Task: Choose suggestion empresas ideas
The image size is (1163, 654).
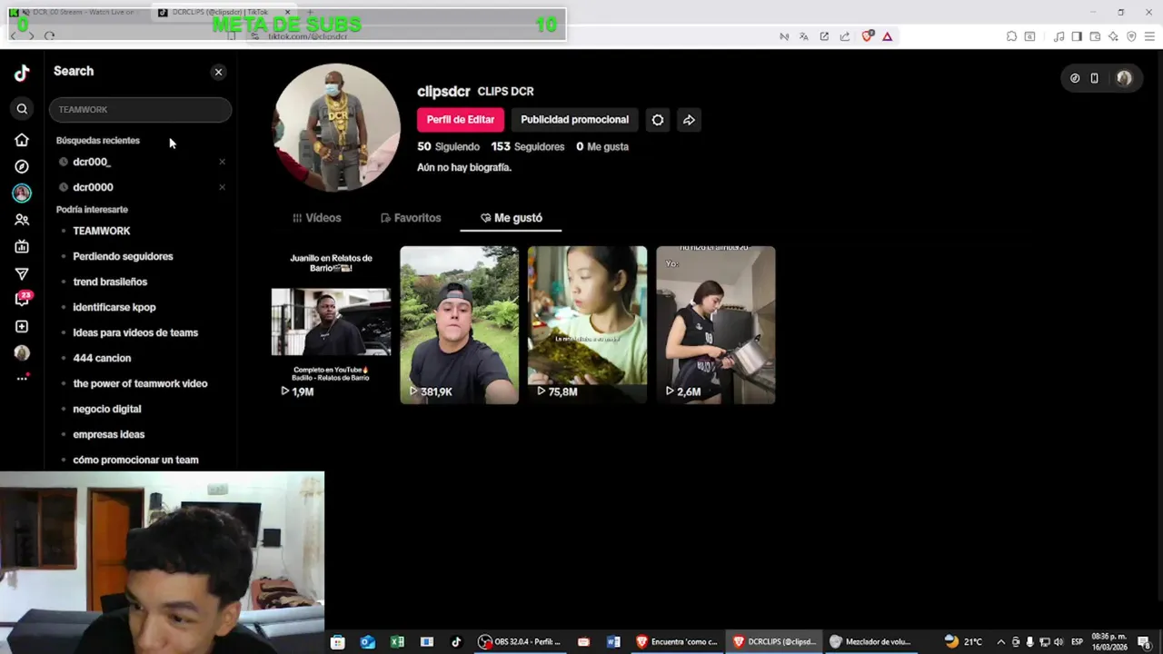Action: coord(108,434)
